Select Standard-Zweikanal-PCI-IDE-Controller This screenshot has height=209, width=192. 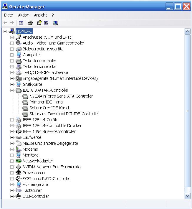(x=64, y=114)
